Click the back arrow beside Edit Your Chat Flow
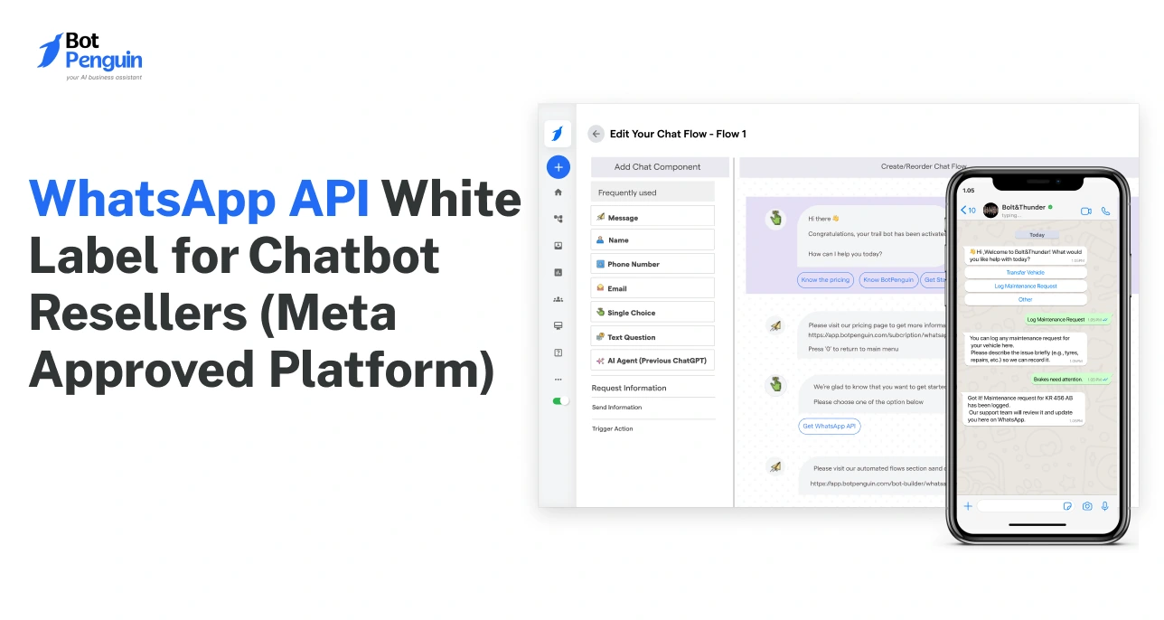Viewport: 1164px width, 620px height. [x=596, y=134]
